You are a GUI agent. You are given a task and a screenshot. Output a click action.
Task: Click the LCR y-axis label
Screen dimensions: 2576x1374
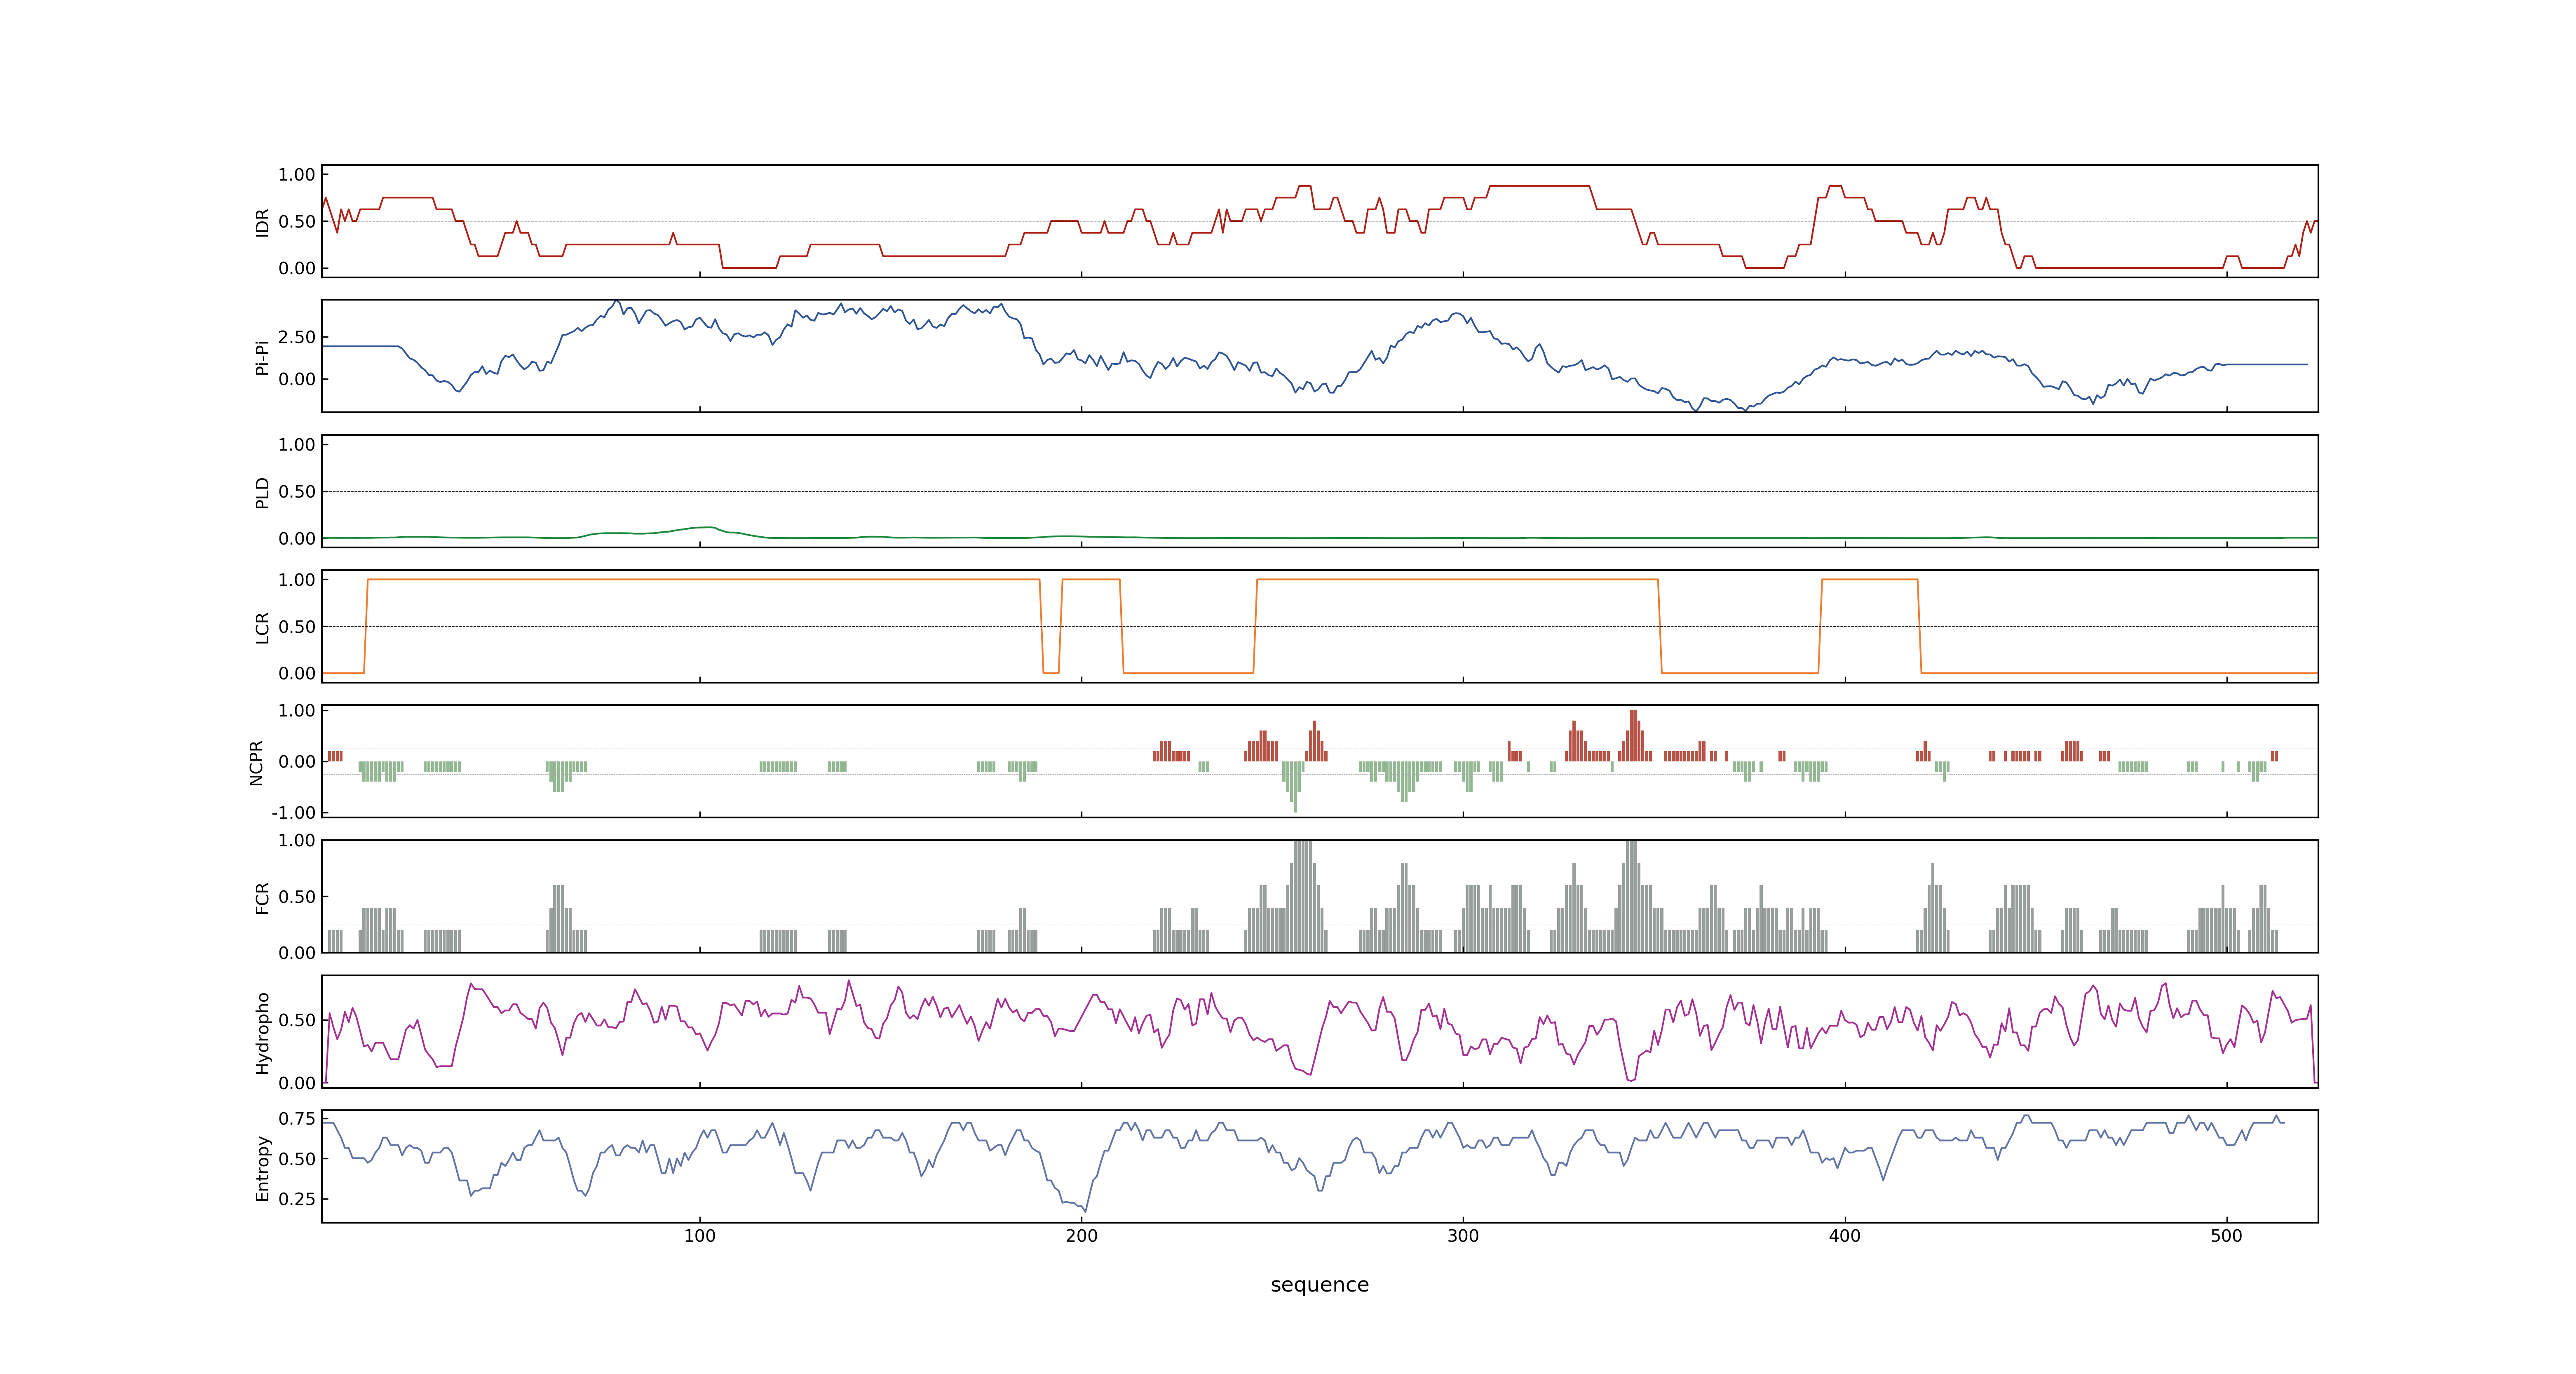tap(262, 627)
